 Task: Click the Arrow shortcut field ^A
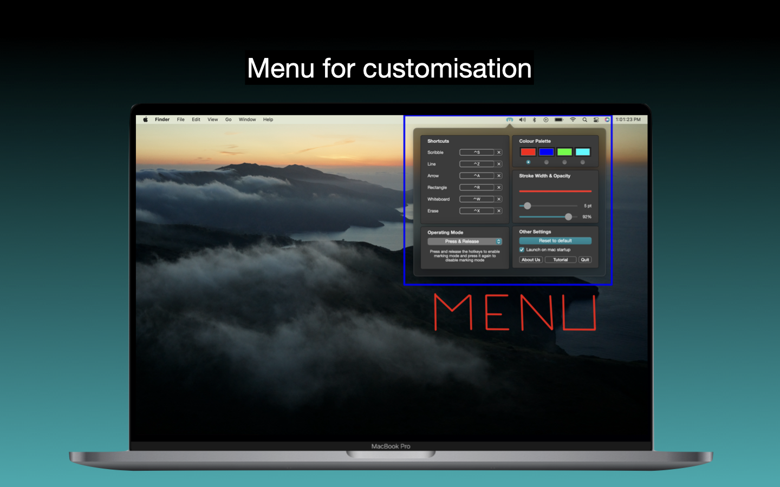477,176
